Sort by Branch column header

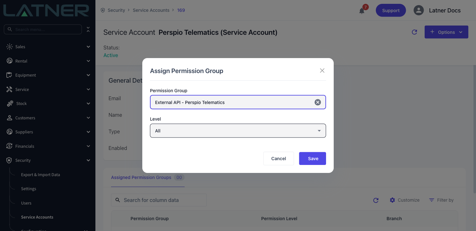[394, 219]
